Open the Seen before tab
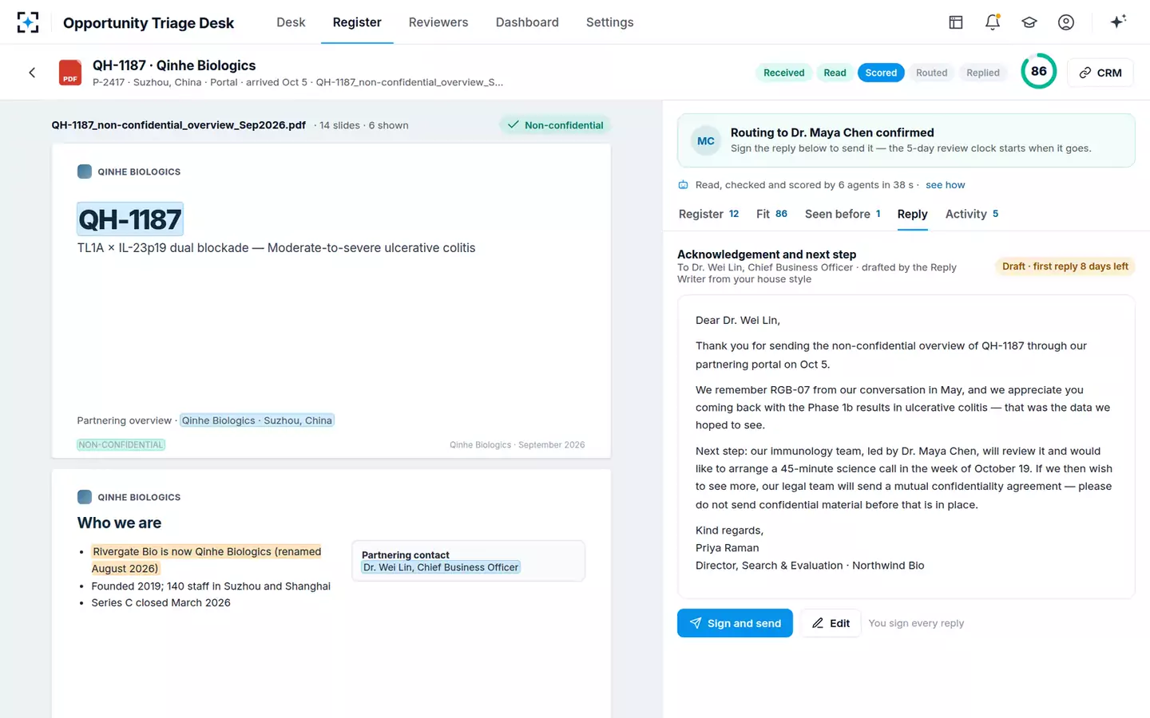 pyautogui.click(x=843, y=214)
